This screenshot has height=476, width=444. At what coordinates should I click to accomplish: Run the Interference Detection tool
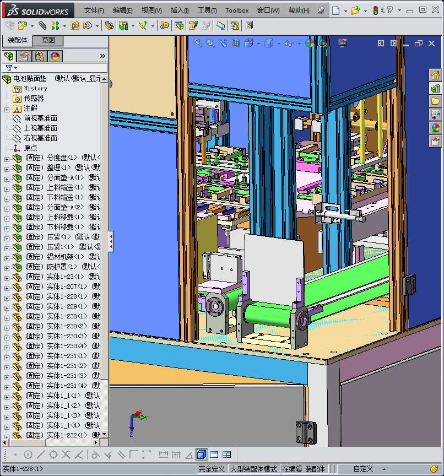(x=221, y=26)
